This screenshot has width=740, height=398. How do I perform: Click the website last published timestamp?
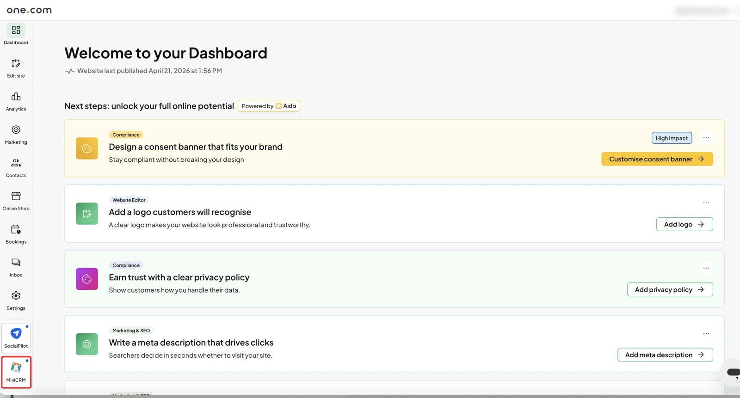tap(149, 71)
